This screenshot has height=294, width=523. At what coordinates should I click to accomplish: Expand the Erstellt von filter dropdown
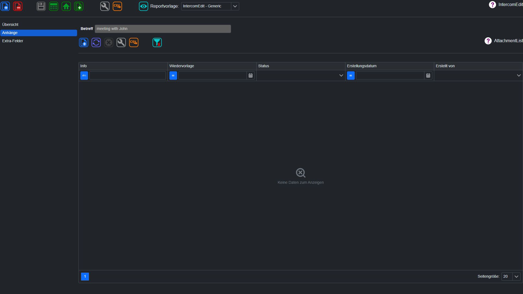[x=519, y=75]
